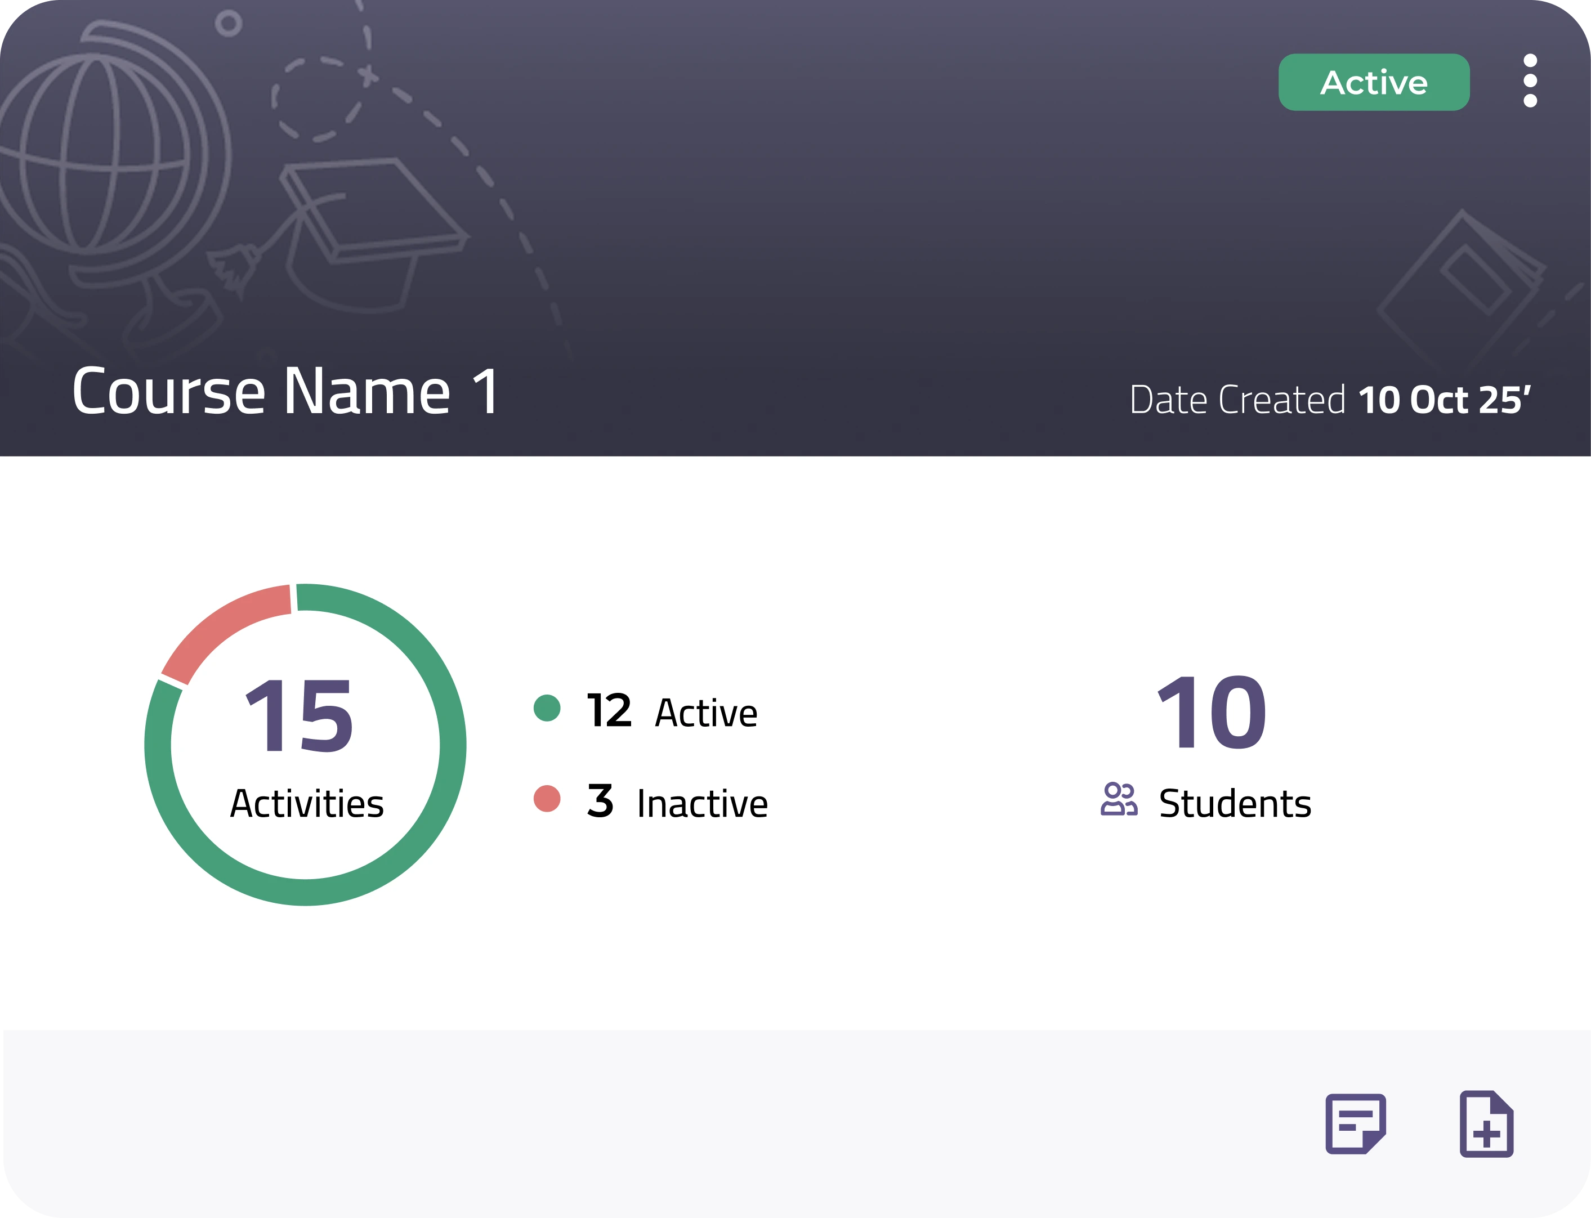Click the graduation cap illustration
1591x1218 pixels.
click(x=370, y=225)
